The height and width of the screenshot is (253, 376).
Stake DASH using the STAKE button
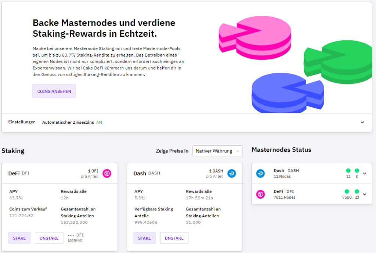(145, 238)
